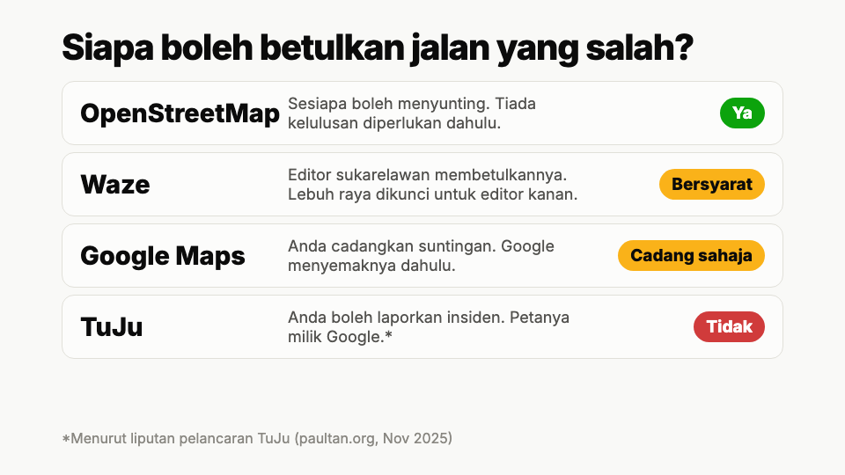Select the Google Maps row title
This screenshot has width=845, height=475.
[163, 256]
